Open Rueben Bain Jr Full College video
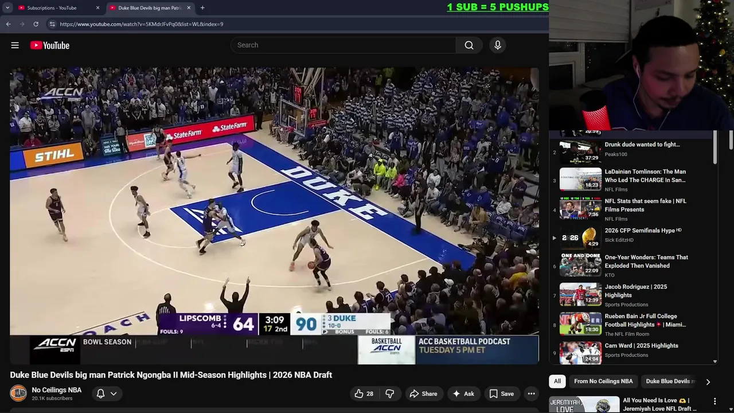This screenshot has height=413, width=734. [x=645, y=320]
